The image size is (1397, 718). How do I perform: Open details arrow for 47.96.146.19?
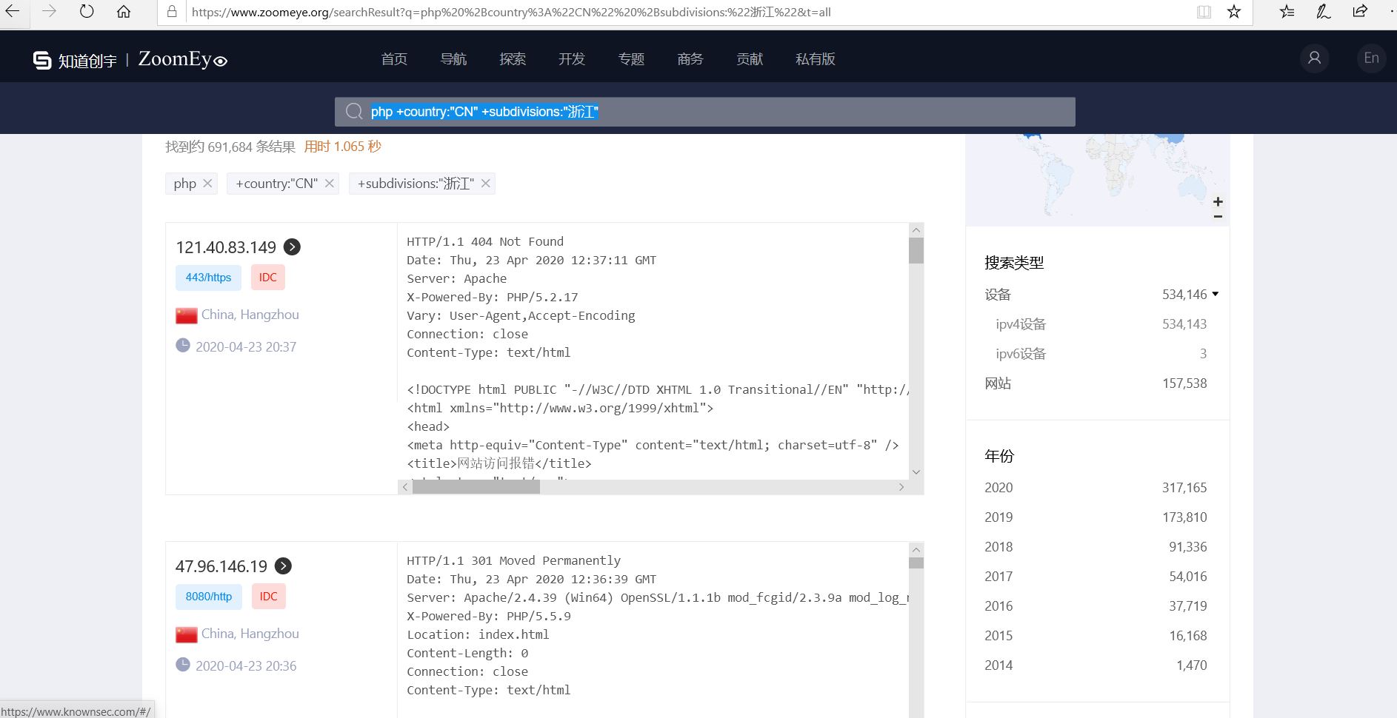[x=283, y=566]
